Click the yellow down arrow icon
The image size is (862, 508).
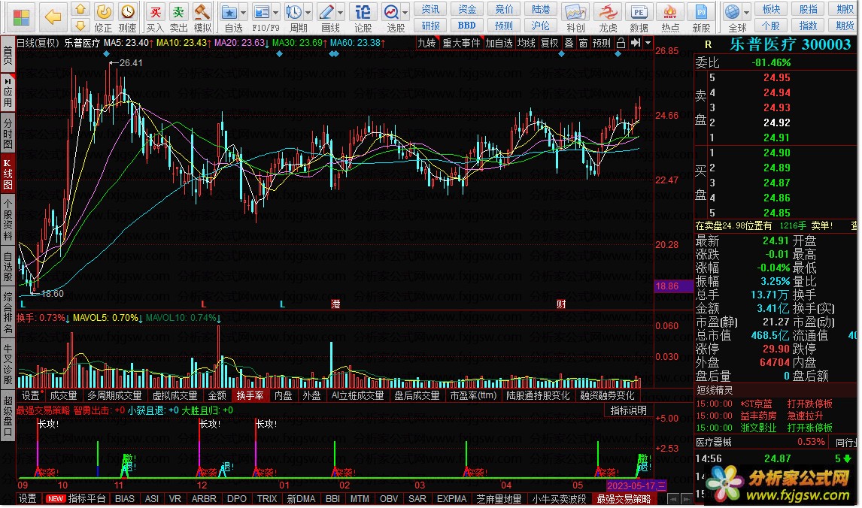pos(80,26)
